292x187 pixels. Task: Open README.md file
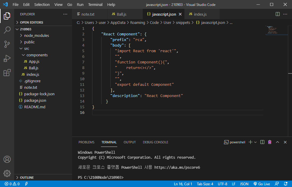(x=43, y=107)
